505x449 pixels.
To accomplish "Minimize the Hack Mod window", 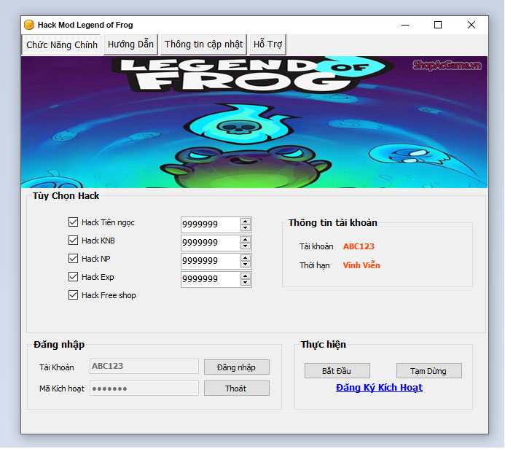I will click(x=405, y=25).
